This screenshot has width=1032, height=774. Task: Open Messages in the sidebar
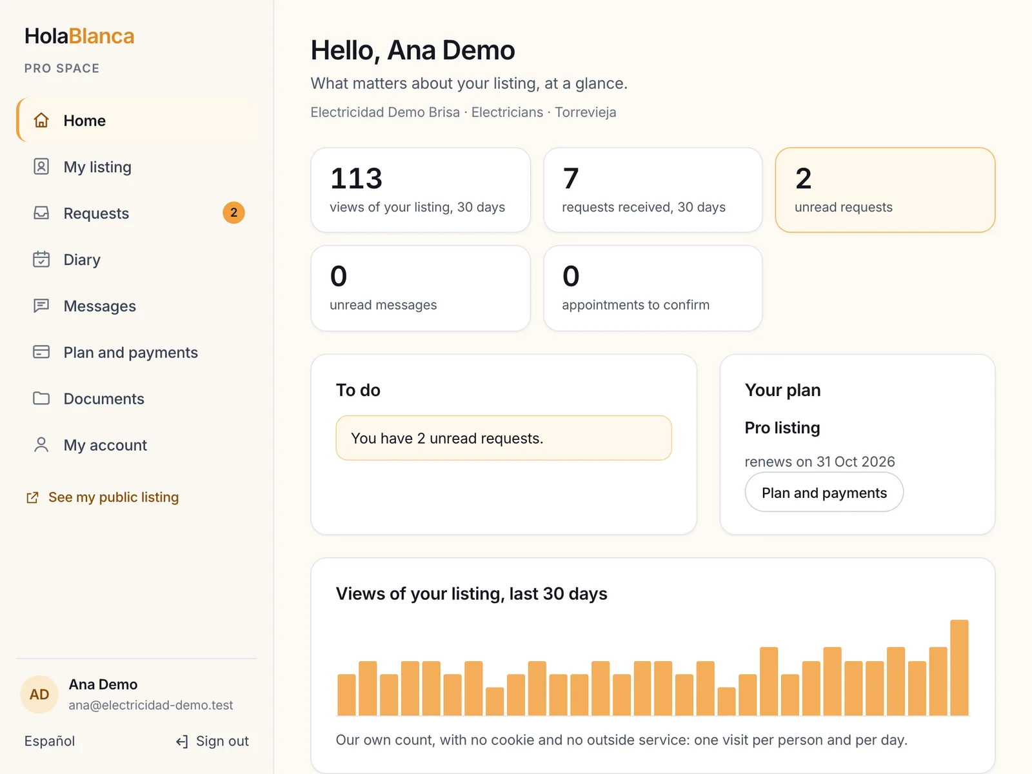(x=137, y=306)
